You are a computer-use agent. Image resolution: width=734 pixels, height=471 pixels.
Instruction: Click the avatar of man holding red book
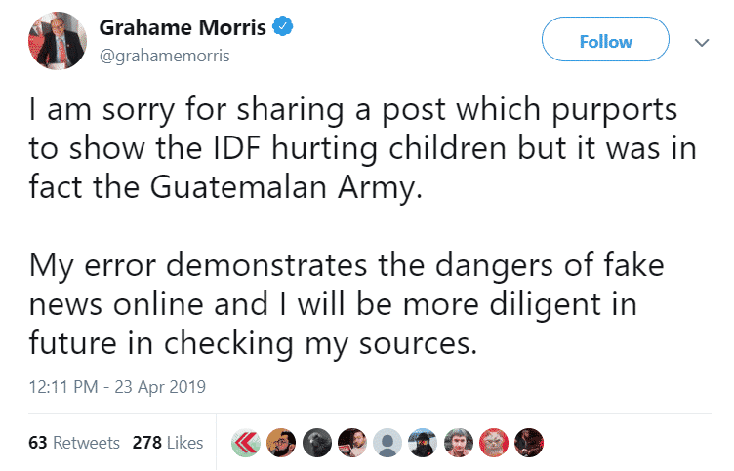(x=352, y=442)
